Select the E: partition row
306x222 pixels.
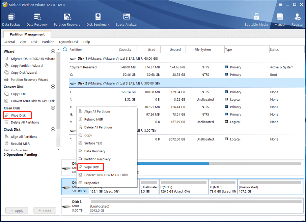187,92
